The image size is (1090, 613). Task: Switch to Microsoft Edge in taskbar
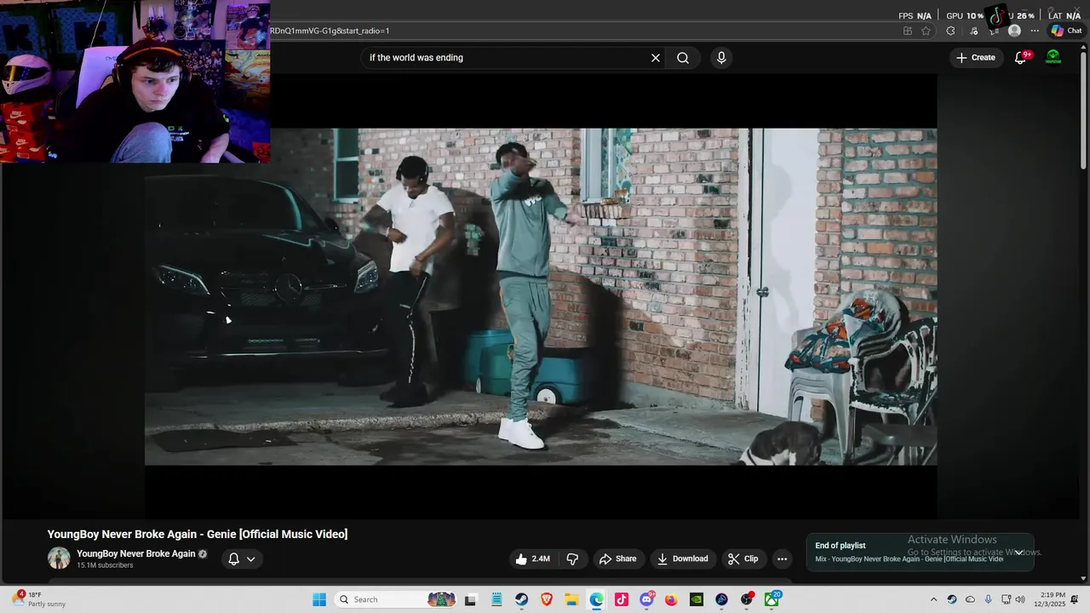coord(596,599)
